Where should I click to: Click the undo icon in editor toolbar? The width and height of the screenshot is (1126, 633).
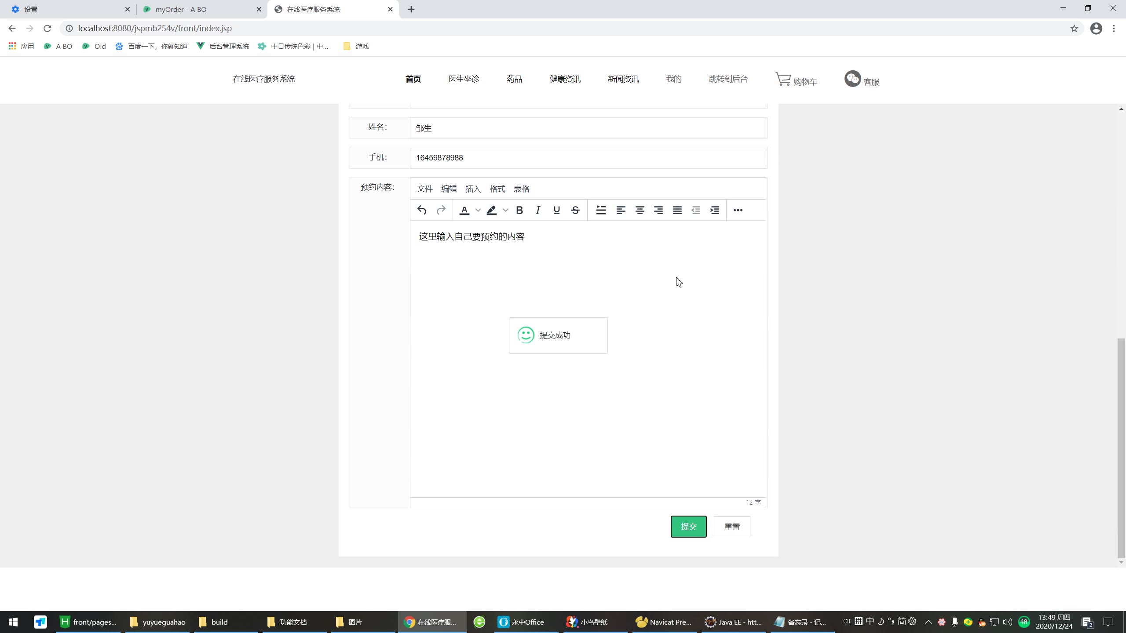[422, 210]
